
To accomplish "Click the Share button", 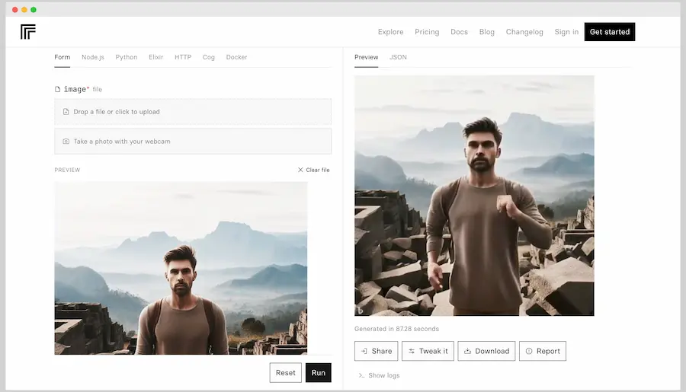I will tap(377, 351).
